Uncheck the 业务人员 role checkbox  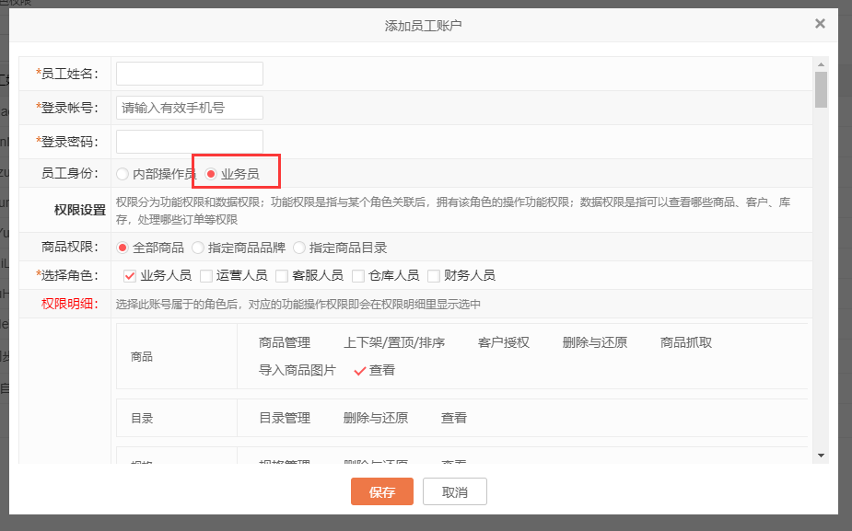(x=130, y=275)
